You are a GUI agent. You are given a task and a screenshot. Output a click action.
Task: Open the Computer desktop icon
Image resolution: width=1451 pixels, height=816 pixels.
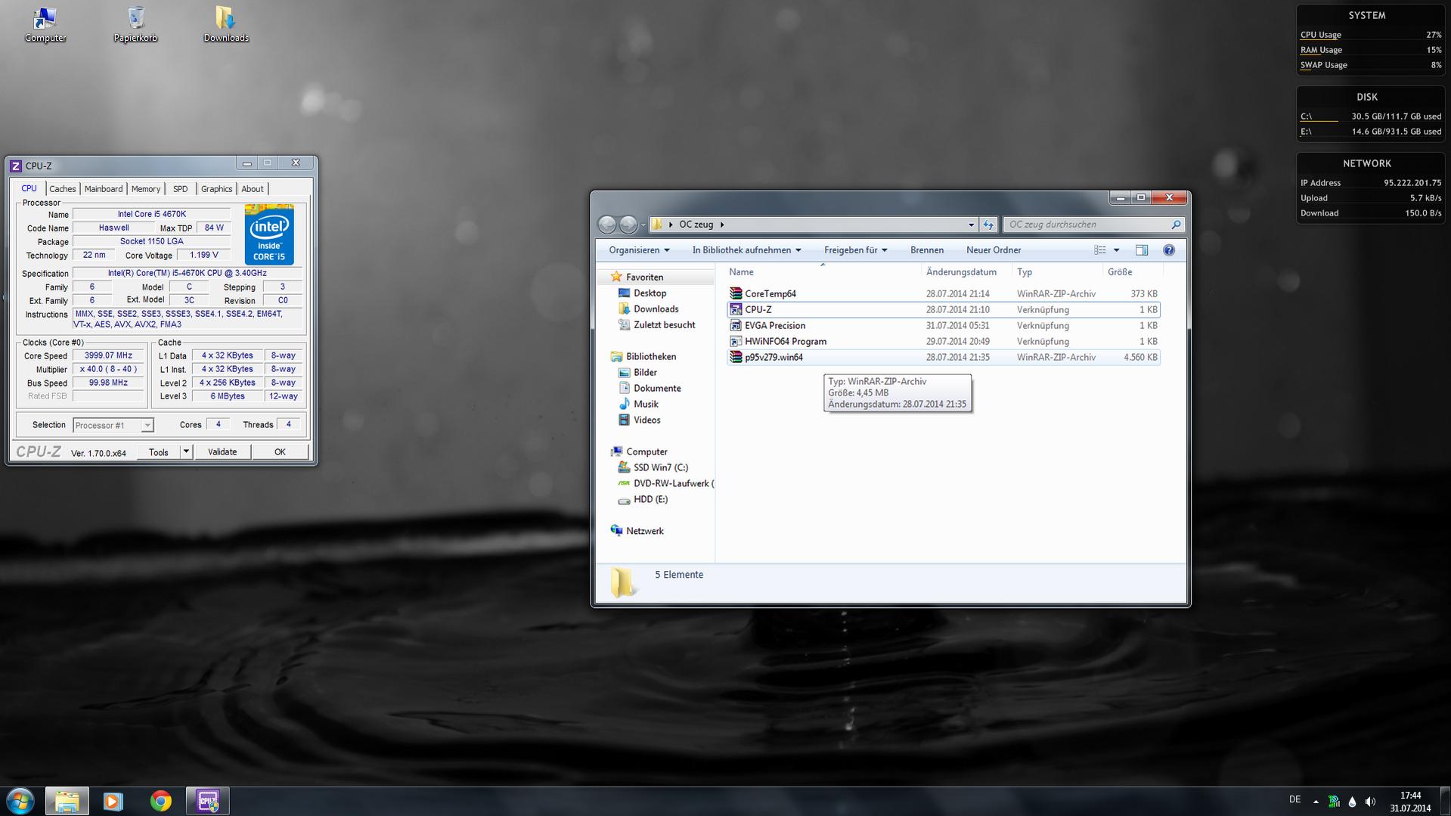45,24
